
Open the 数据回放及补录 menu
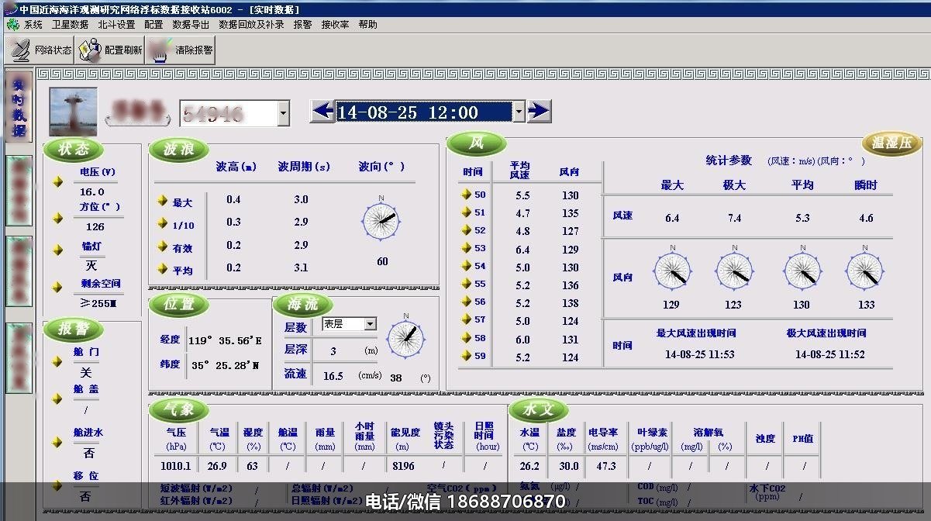251,25
